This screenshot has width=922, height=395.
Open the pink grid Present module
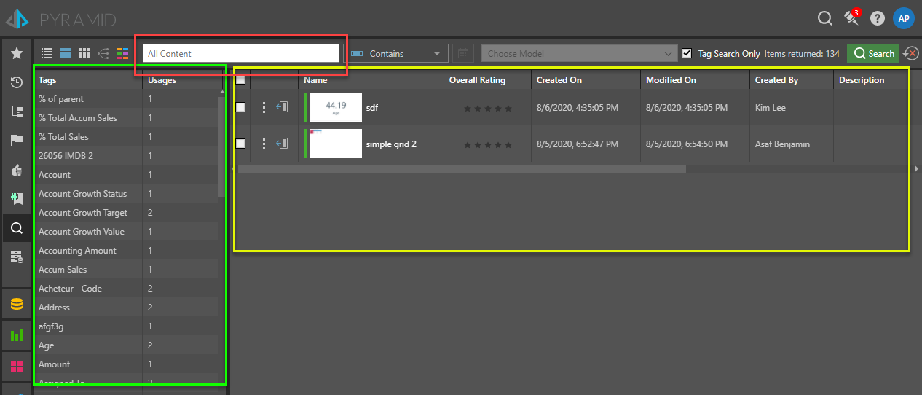[16, 366]
